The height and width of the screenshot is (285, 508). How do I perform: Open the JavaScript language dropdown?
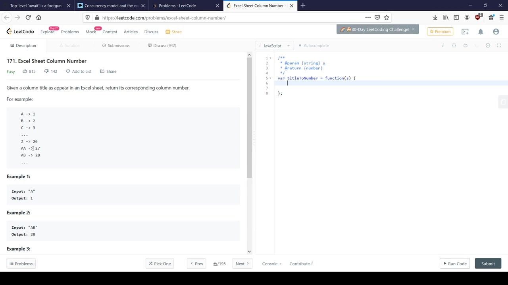coord(275,46)
